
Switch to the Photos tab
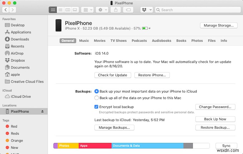[x=197, y=41]
